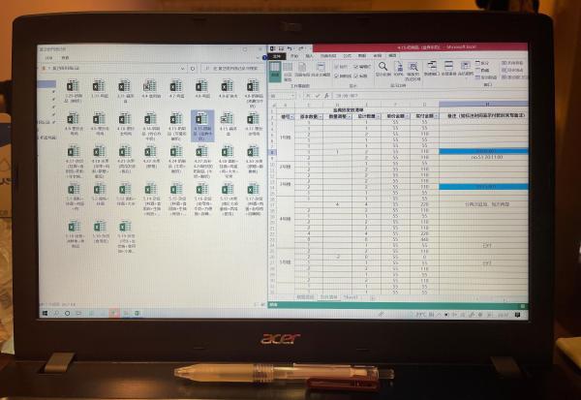Screen dimensions: 581x400
Task: Reset zoom with the 100% icon
Action: coord(399,69)
